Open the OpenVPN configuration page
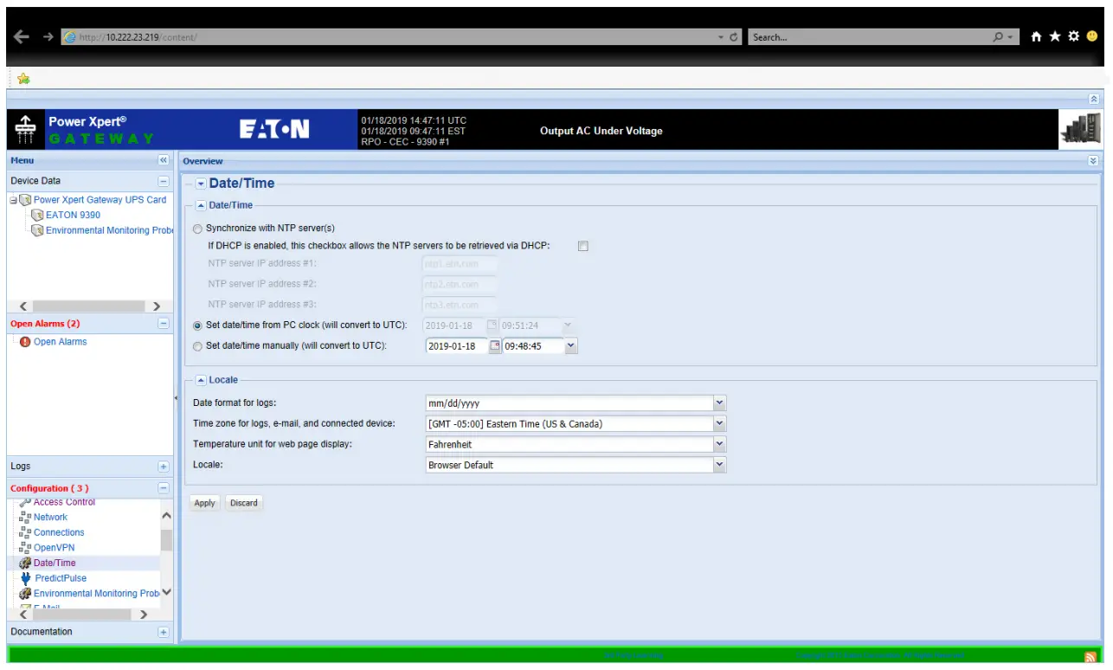 tap(54, 548)
